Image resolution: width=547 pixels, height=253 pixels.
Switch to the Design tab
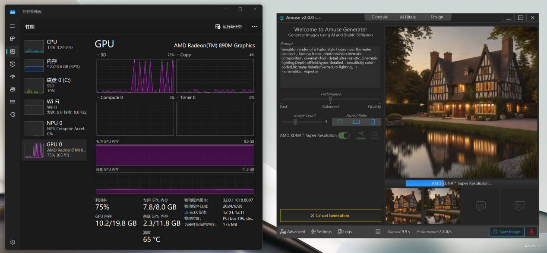coord(436,17)
